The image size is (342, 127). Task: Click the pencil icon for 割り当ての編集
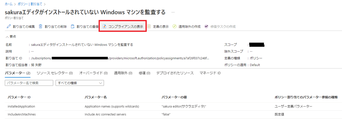[8, 26]
